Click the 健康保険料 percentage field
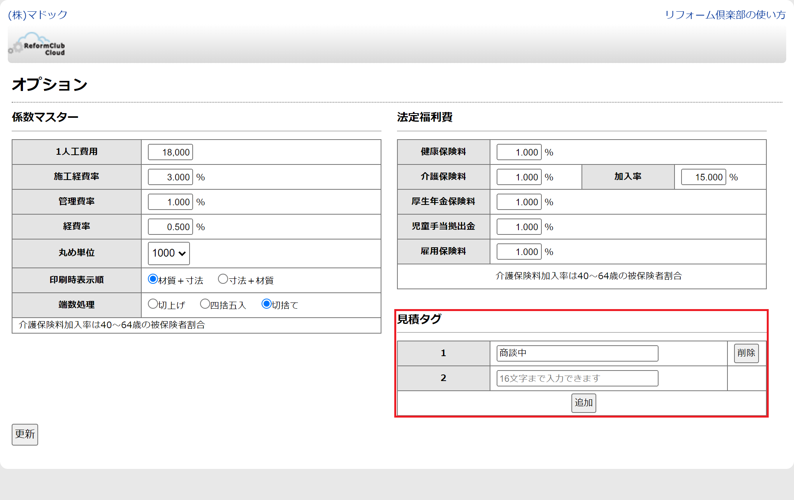 [x=518, y=152]
